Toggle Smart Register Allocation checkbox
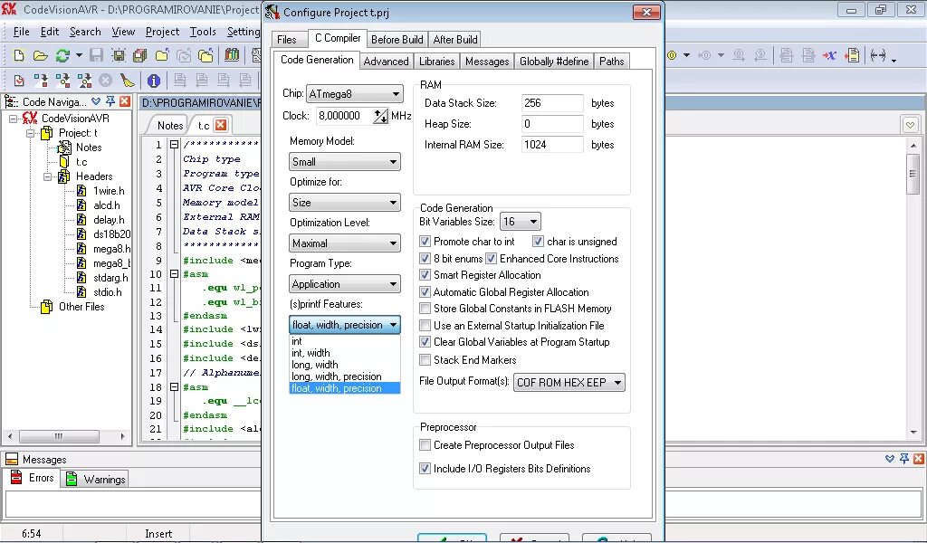Screen dimensions: 927x543 tap(425, 275)
